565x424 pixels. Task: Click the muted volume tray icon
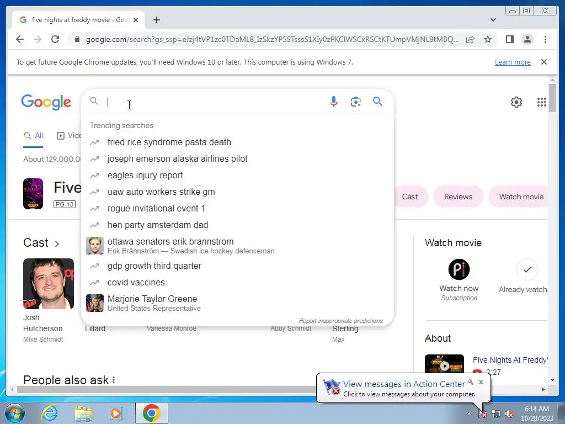(x=509, y=414)
